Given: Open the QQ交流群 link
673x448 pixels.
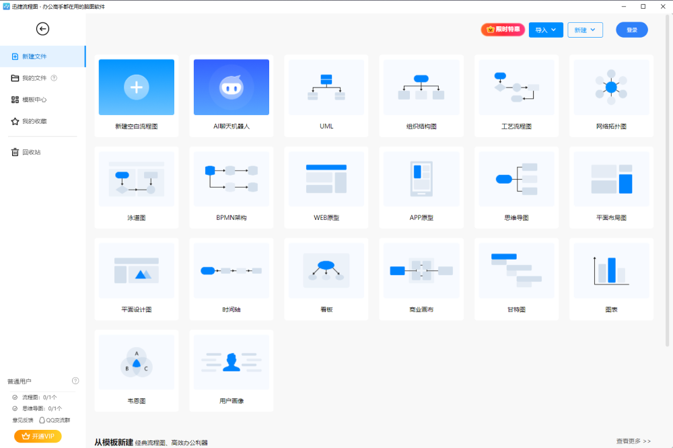Looking at the screenshot, I should pos(55,420).
